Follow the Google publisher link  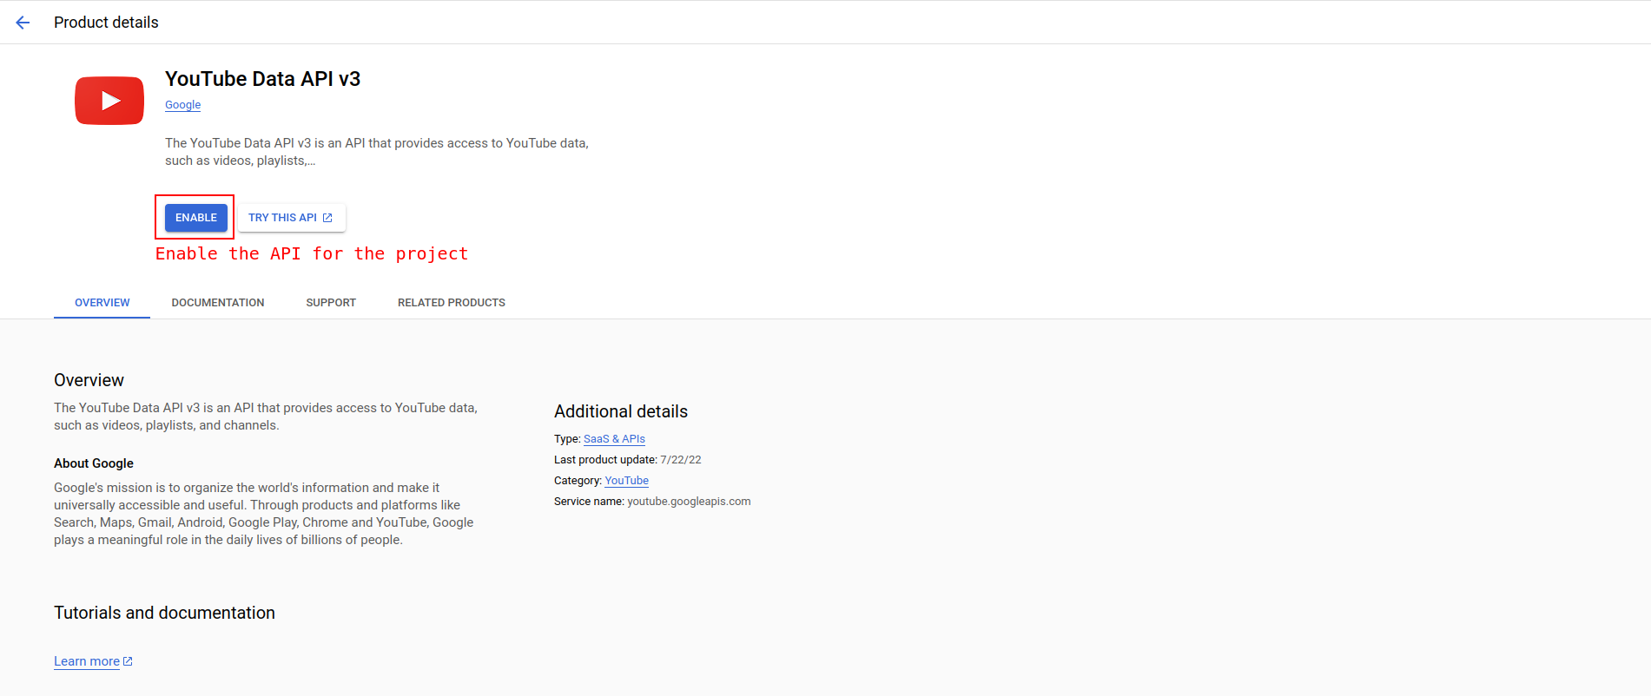point(182,105)
